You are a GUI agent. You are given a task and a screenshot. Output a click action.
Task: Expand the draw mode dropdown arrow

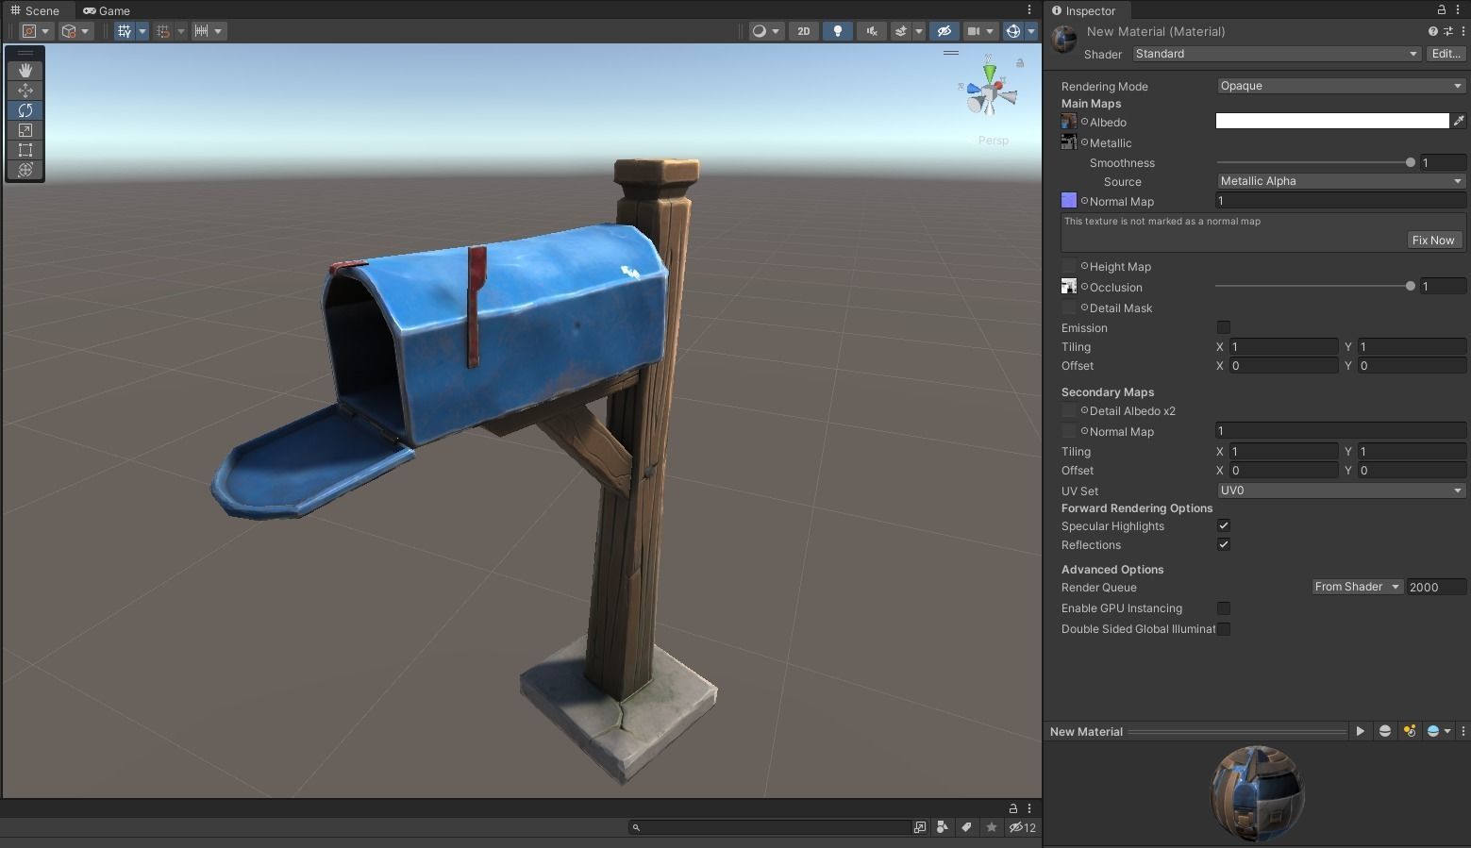(x=776, y=31)
